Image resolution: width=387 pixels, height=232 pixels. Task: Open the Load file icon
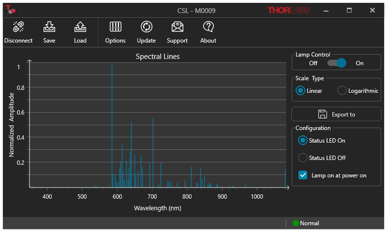pos(80,27)
